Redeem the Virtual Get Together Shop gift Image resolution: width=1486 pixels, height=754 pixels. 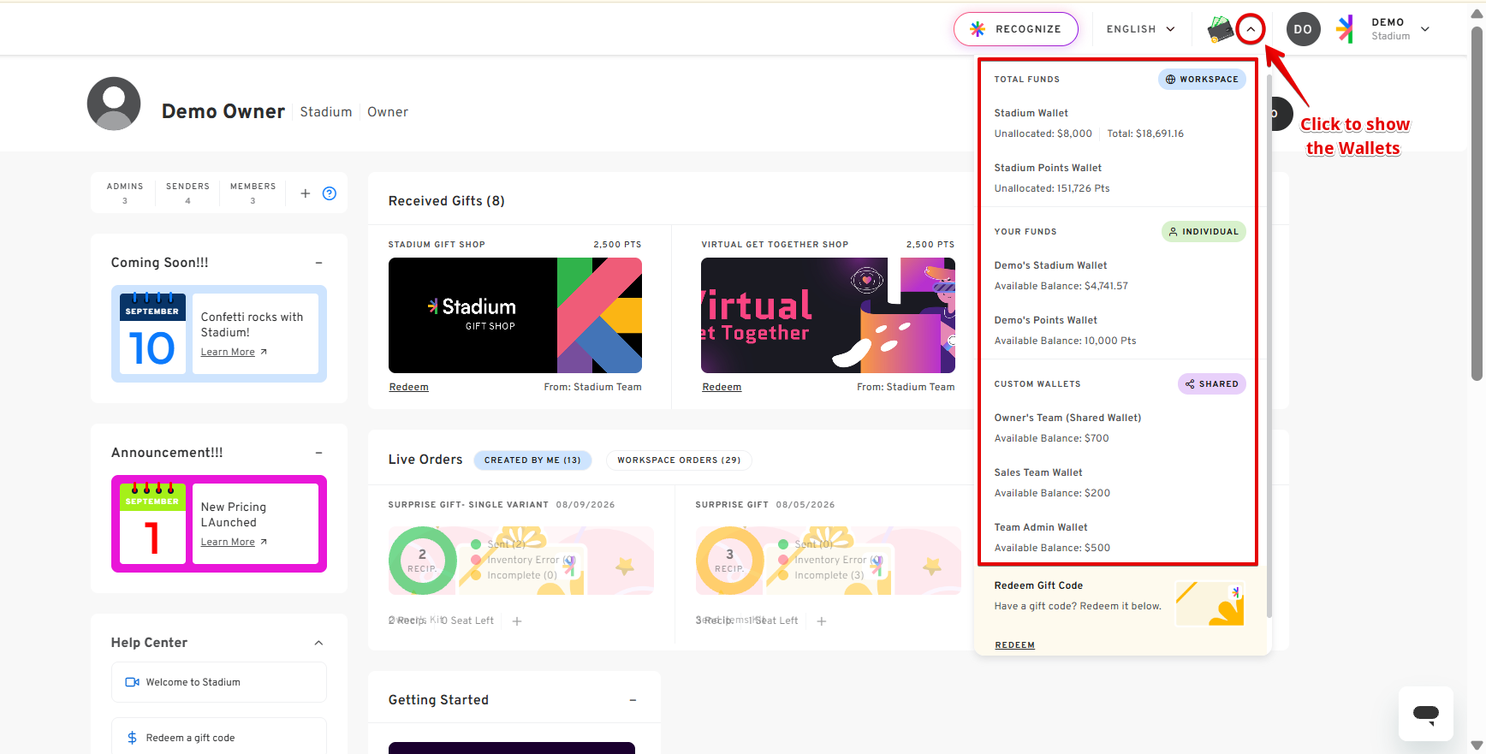(722, 387)
